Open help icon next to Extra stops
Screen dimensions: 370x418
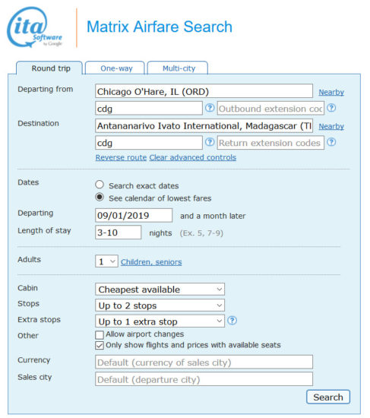[x=232, y=321]
